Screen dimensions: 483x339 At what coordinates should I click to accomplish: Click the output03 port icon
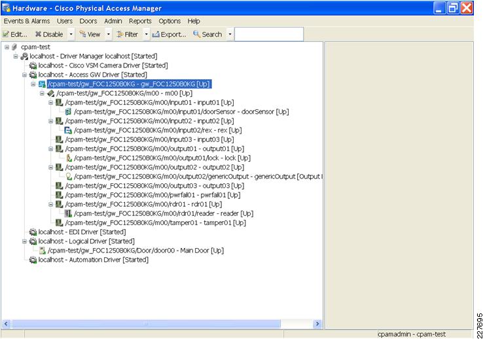60,186
